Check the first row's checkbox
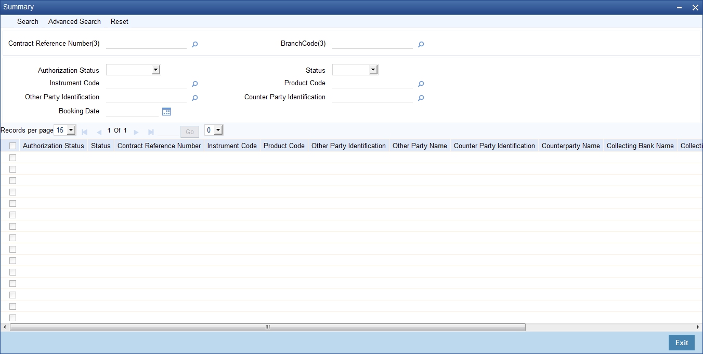 coord(13,158)
